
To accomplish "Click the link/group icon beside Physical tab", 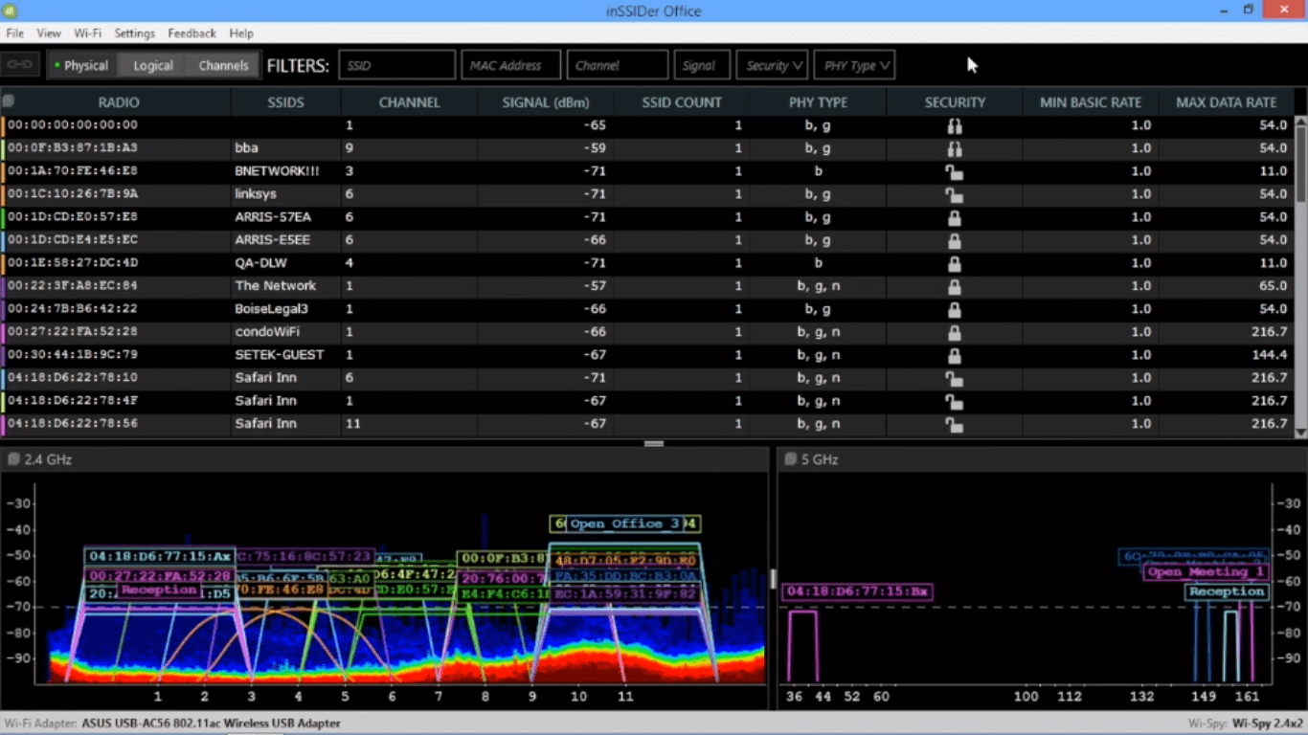I will pyautogui.click(x=19, y=64).
